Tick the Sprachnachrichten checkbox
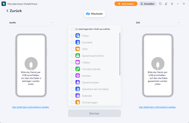Viewport: 189px width, 123px height. click(72, 56)
